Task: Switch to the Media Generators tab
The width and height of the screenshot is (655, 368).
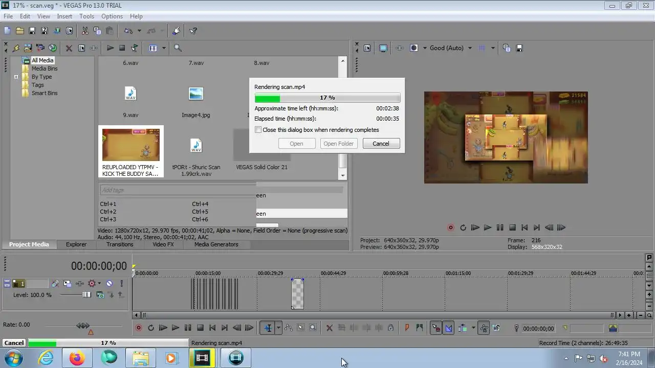Action: pos(216,244)
